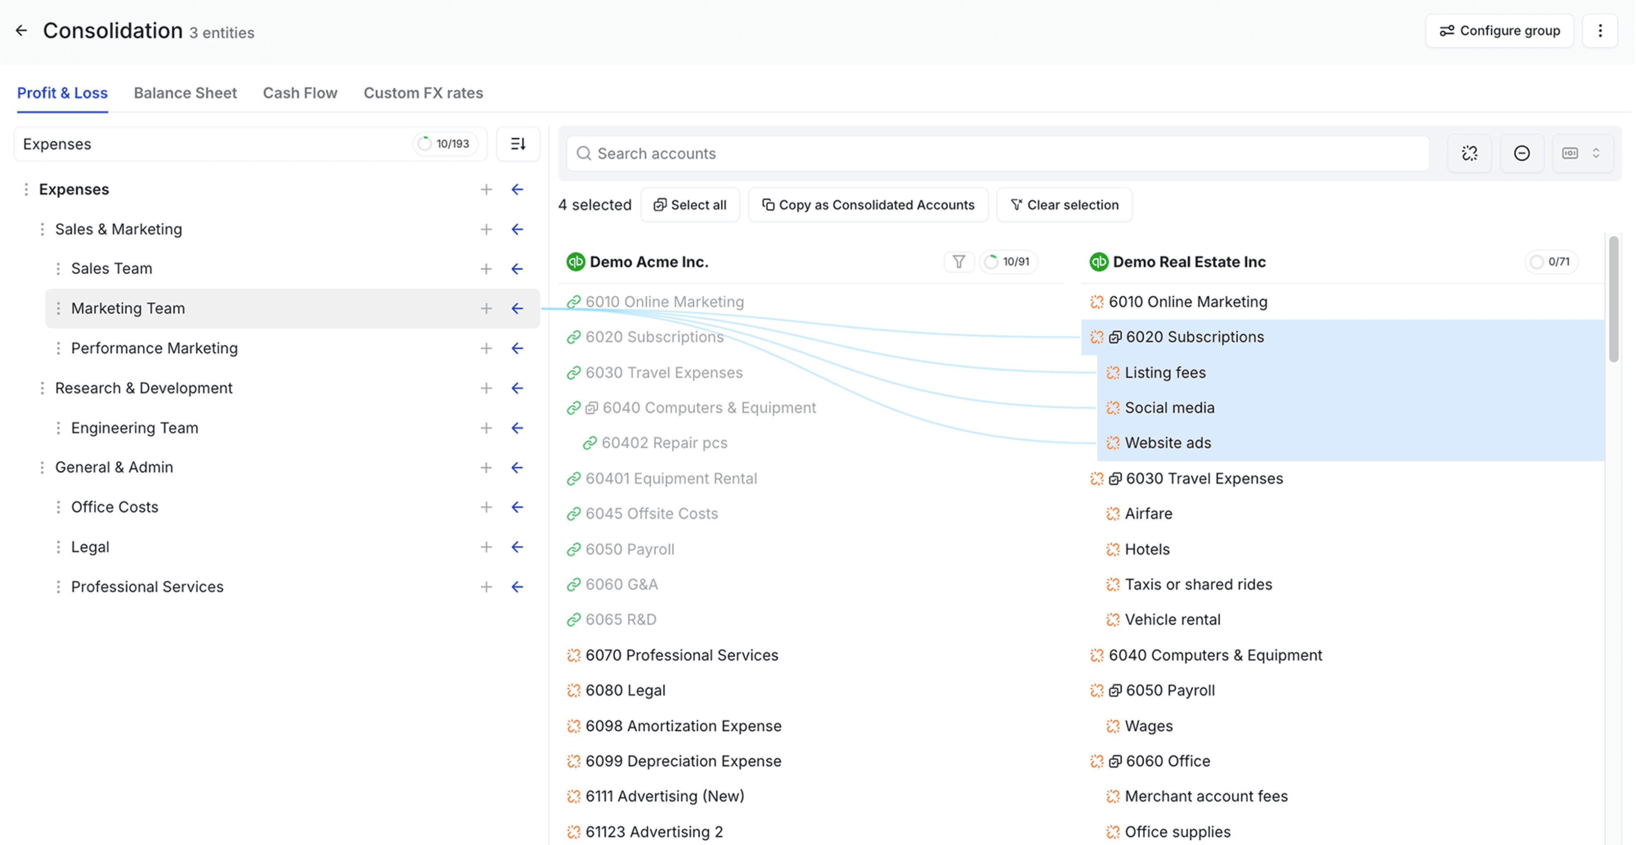The width and height of the screenshot is (1636, 845).
Task: Click Copy as Consolidated Accounts button
Action: 867,204
